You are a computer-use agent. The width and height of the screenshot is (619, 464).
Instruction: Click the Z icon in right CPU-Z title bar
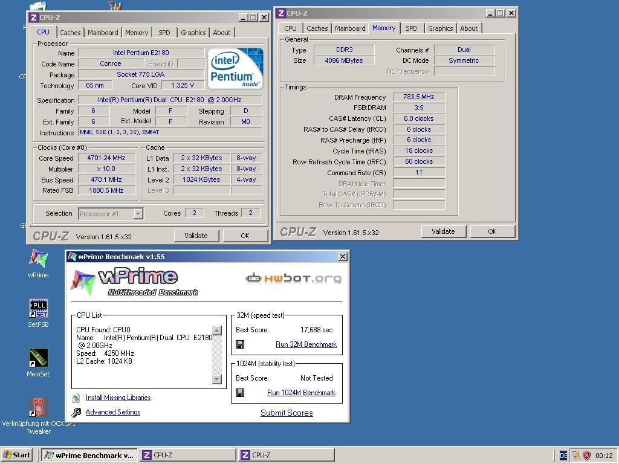point(280,13)
